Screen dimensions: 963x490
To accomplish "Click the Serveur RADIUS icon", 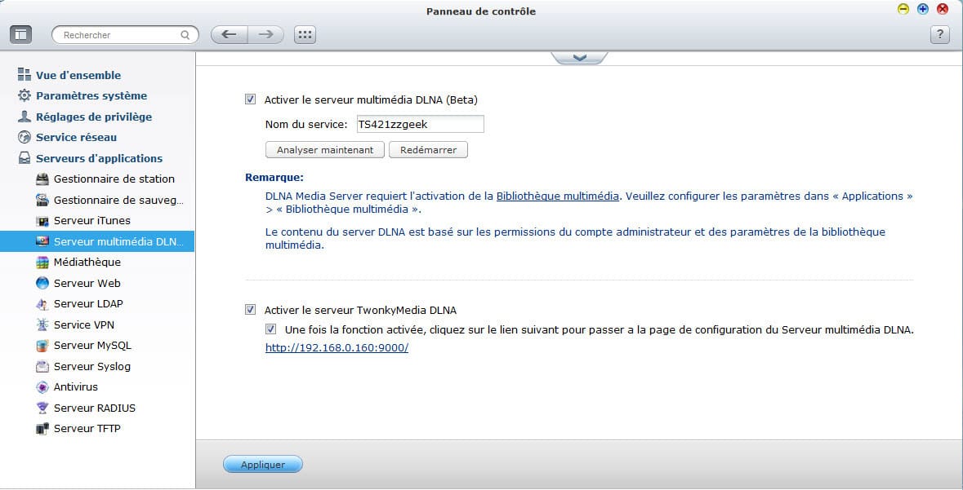I will [42, 408].
